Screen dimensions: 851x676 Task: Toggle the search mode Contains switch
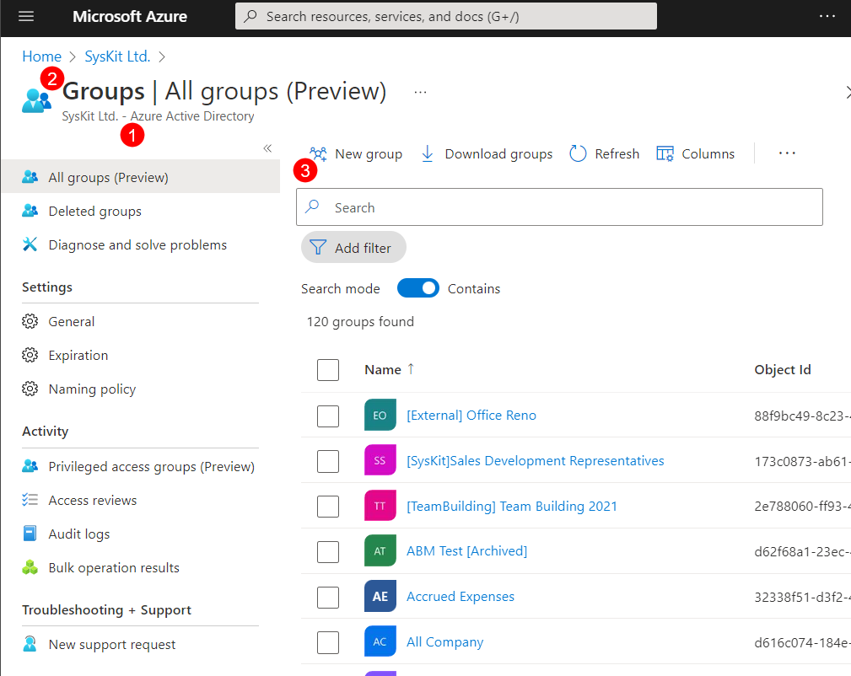click(x=418, y=288)
